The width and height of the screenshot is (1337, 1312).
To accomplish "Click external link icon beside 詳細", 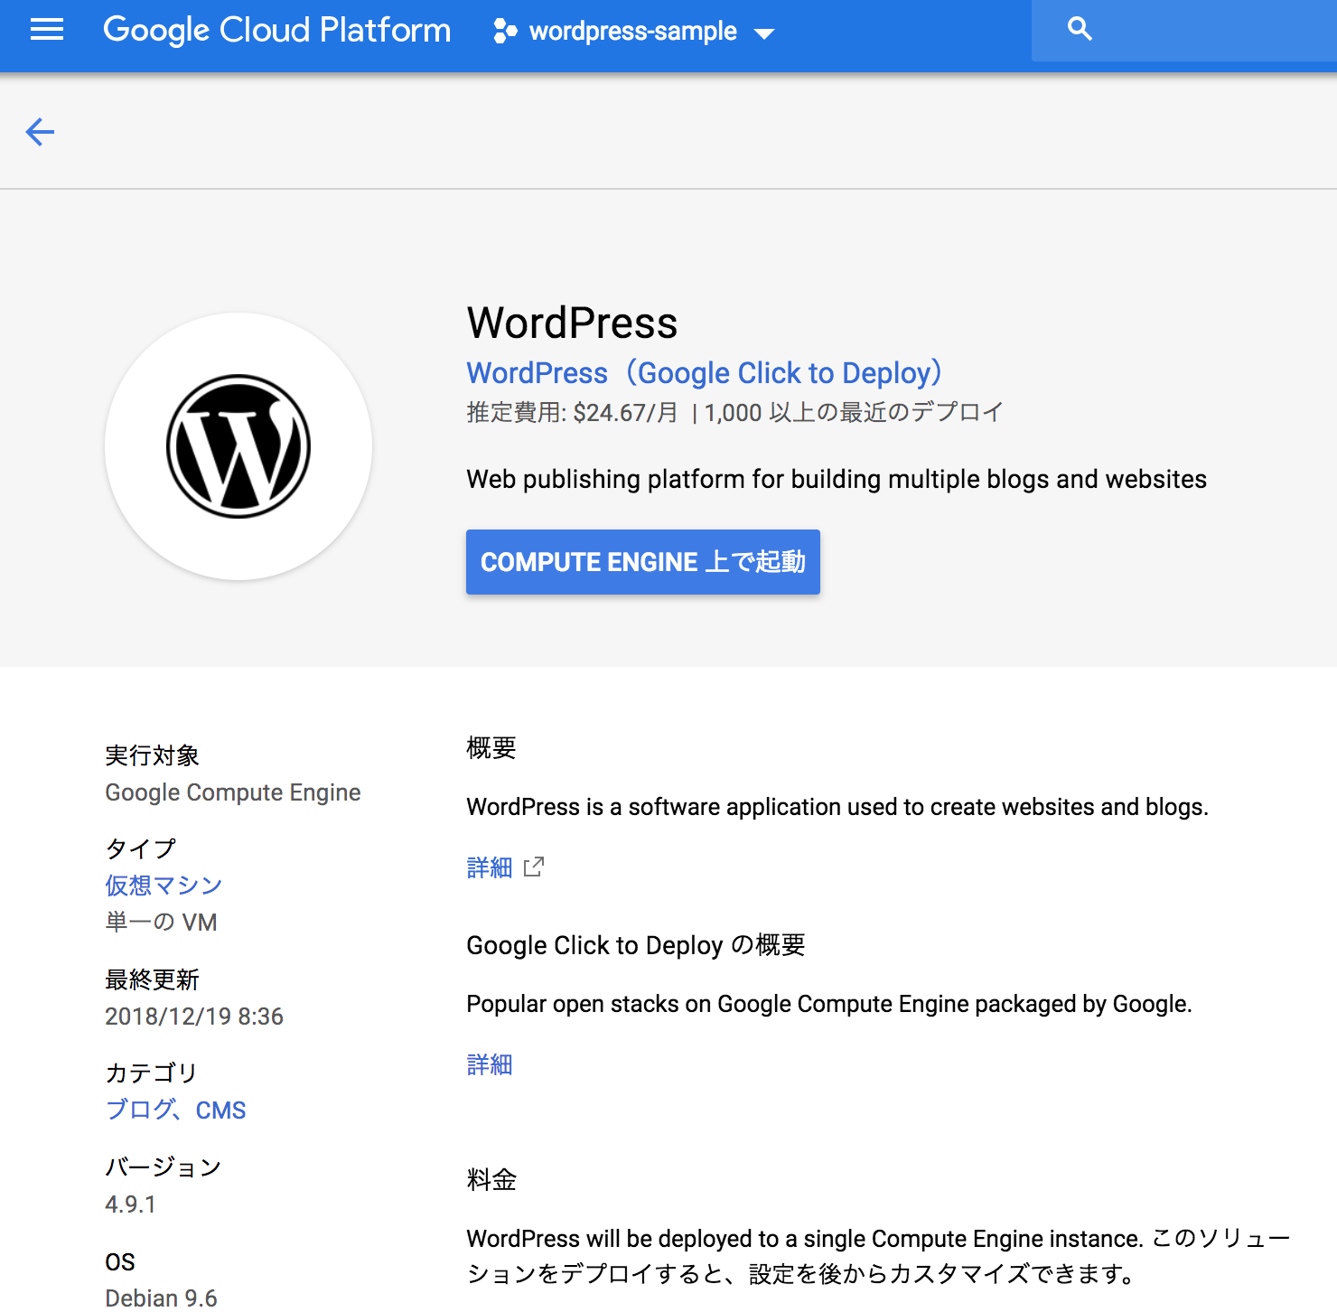I will [x=534, y=867].
